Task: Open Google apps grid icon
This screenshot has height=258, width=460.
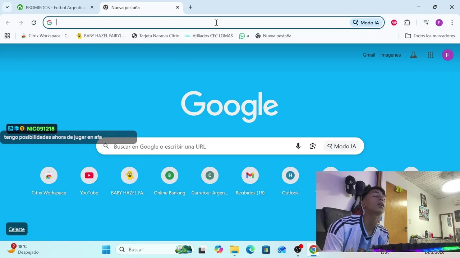Action: pos(431,55)
